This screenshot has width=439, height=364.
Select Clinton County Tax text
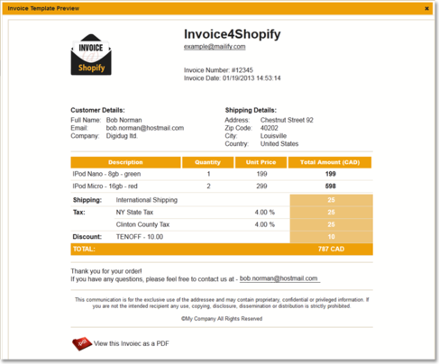click(142, 224)
